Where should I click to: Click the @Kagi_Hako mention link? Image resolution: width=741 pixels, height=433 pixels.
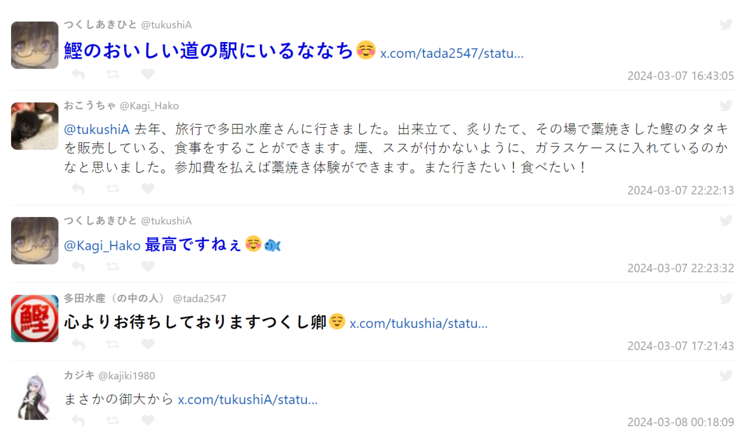coord(102,245)
